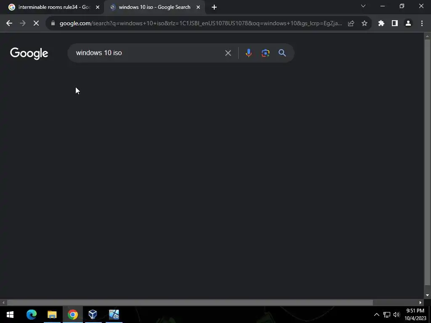Open the Windows Start menu

point(10,315)
